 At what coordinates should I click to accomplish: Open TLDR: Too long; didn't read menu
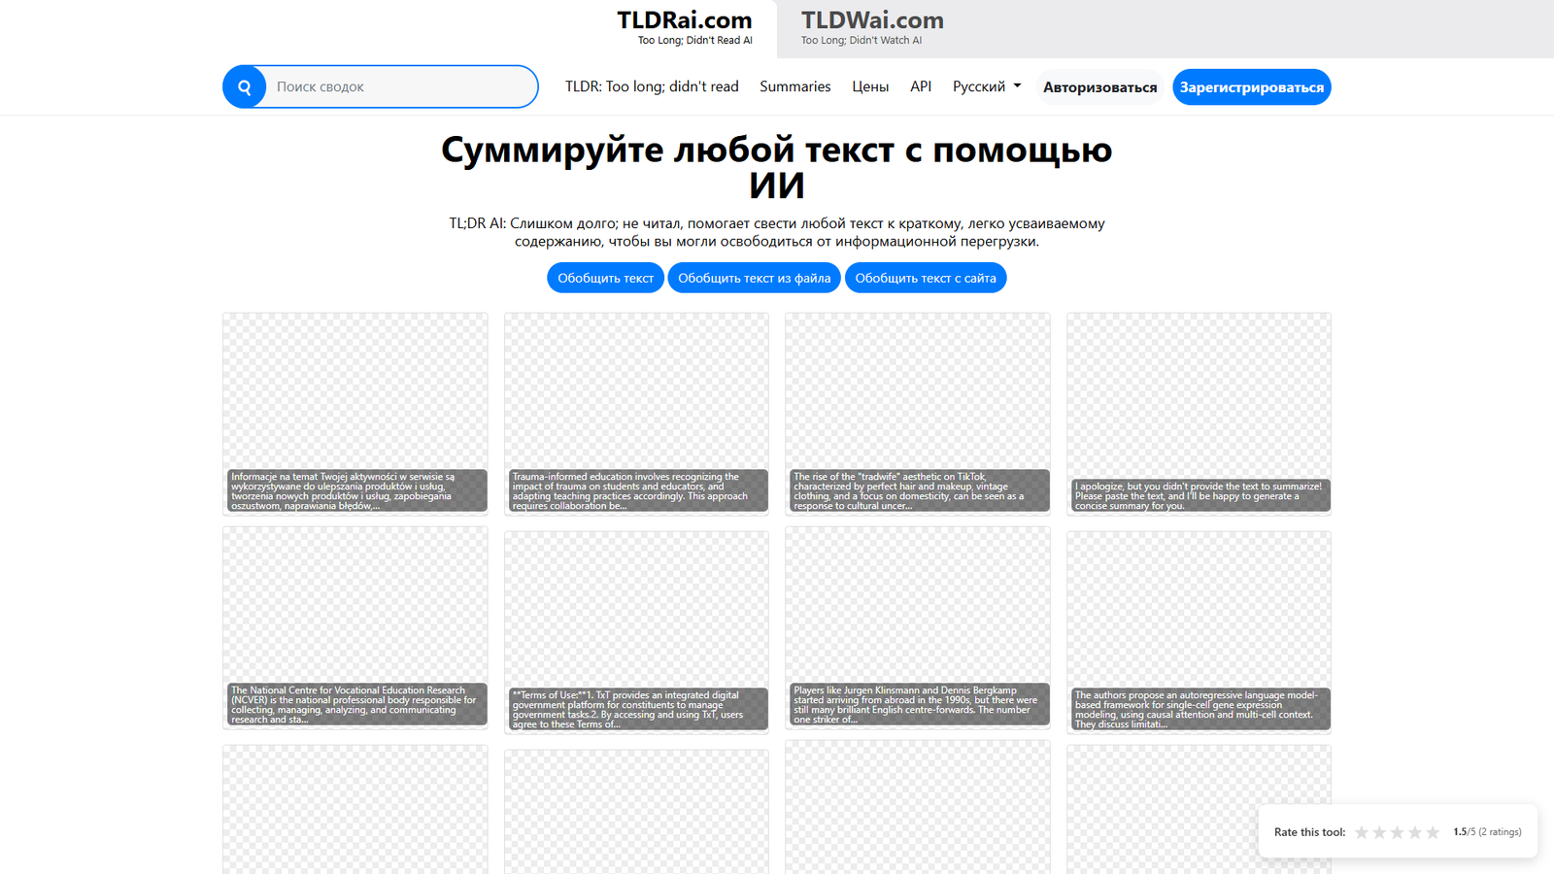(x=652, y=86)
